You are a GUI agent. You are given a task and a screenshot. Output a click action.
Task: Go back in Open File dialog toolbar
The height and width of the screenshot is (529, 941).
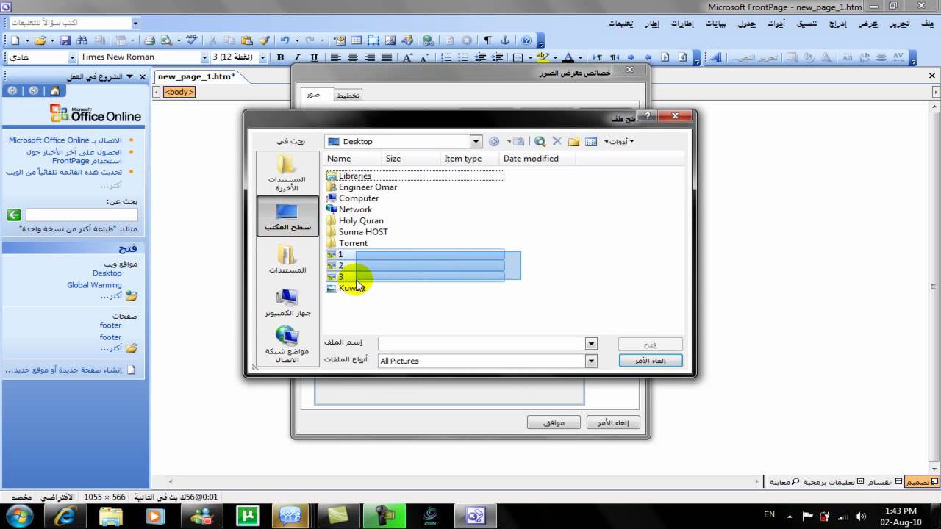point(494,141)
